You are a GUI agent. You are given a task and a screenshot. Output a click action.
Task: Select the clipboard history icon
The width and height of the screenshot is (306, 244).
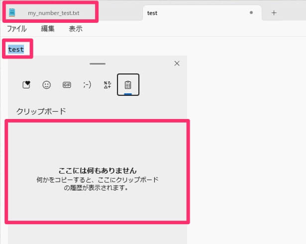[x=128, y=85]
